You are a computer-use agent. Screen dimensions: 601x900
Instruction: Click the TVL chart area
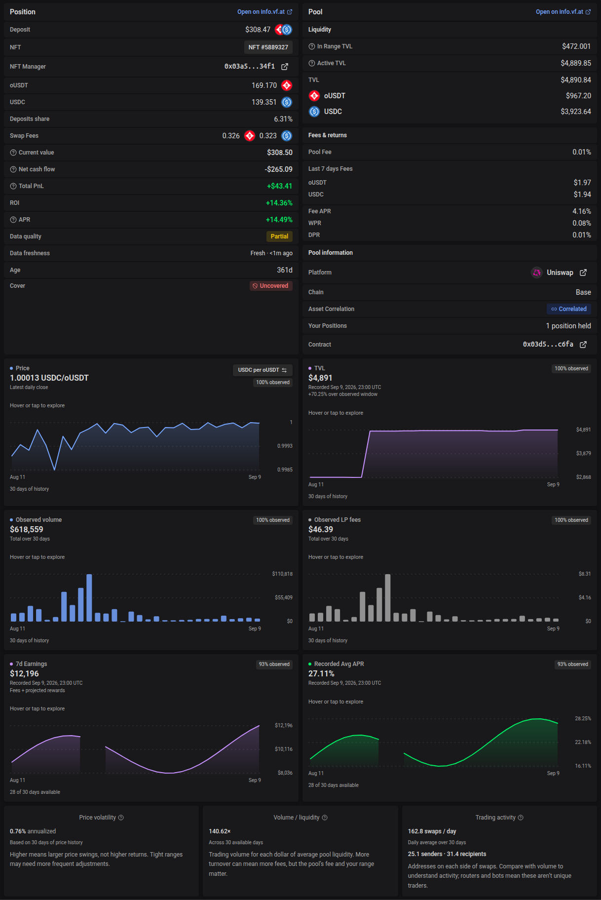point(434,453)
